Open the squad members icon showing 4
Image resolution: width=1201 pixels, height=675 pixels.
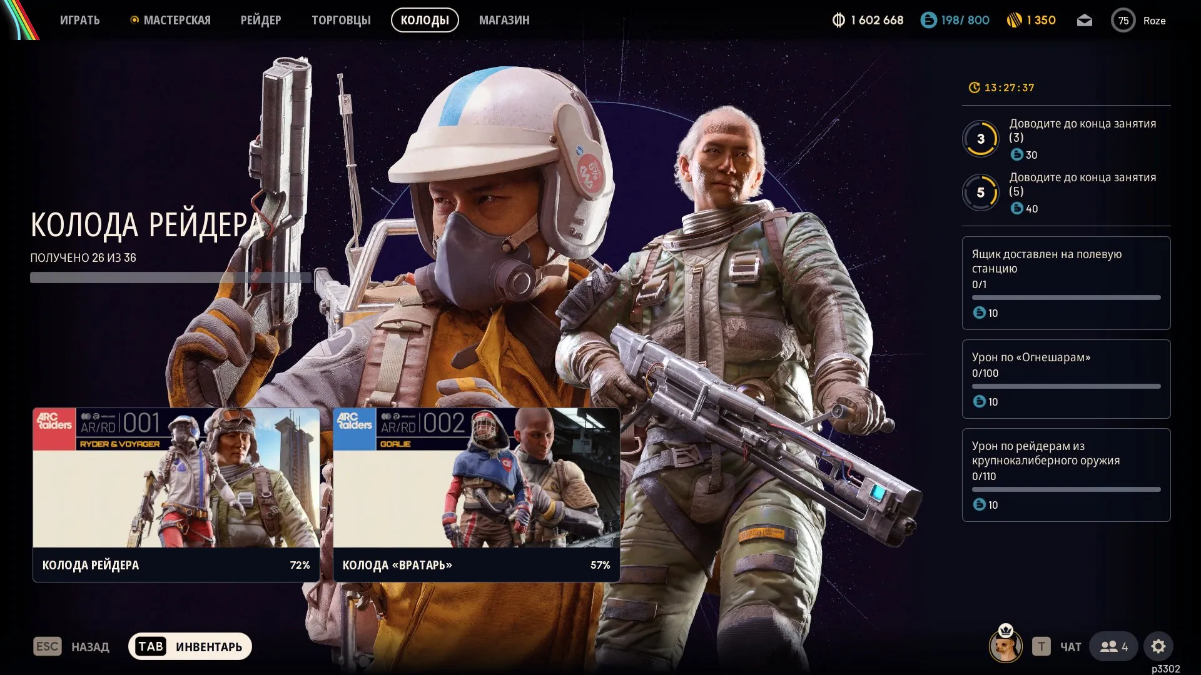1114,646
